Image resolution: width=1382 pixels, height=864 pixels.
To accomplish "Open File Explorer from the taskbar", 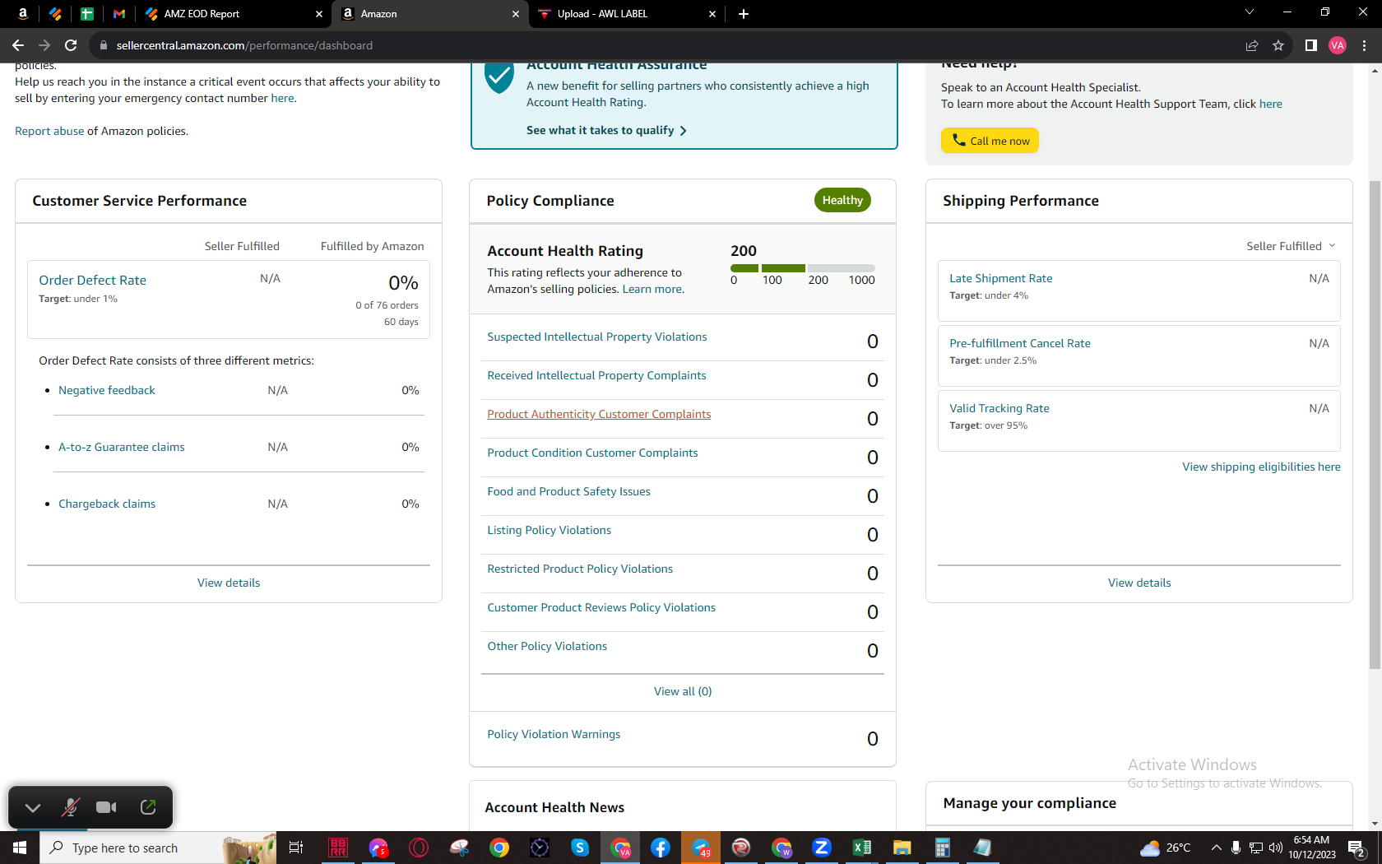I will coord(902,848).
